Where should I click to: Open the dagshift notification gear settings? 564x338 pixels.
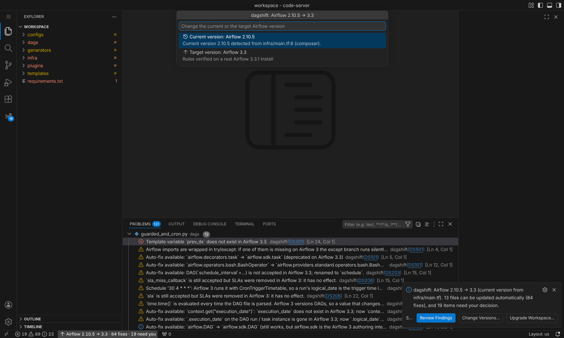[545, 290]
